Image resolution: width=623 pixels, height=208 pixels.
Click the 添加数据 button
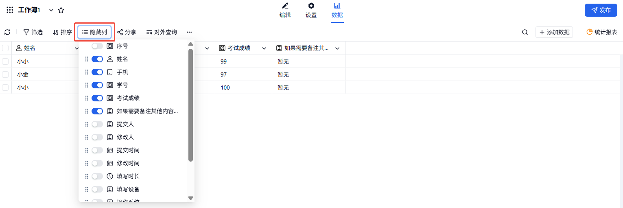[554, 32]
